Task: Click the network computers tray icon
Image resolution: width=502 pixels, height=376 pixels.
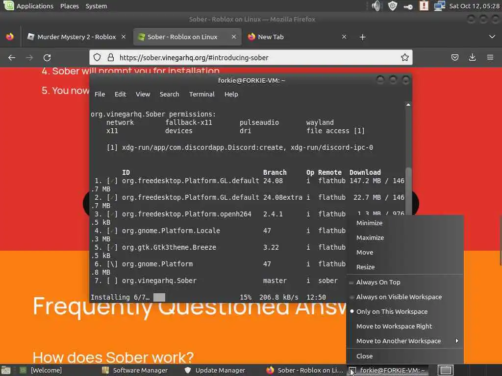Action: point(440,6)
